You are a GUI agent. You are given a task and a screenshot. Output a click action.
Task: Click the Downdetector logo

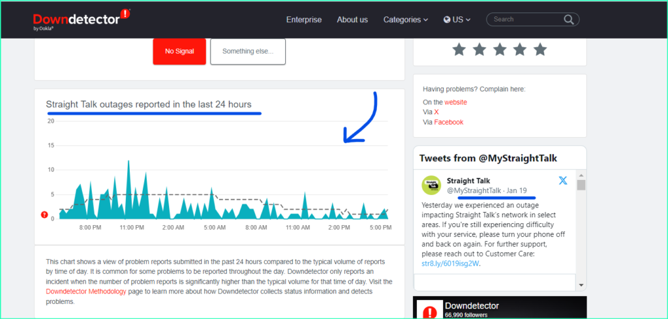tap(82, 19)
